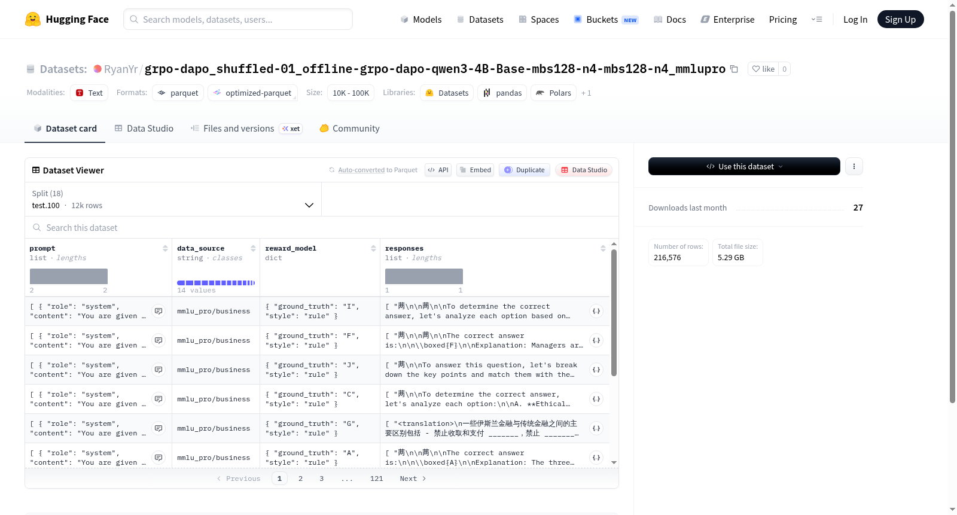The width and height of the screenshot is (957, 515).
Task: Open the conversation view for the ground_truth "A" row
Action: [159, 458]
